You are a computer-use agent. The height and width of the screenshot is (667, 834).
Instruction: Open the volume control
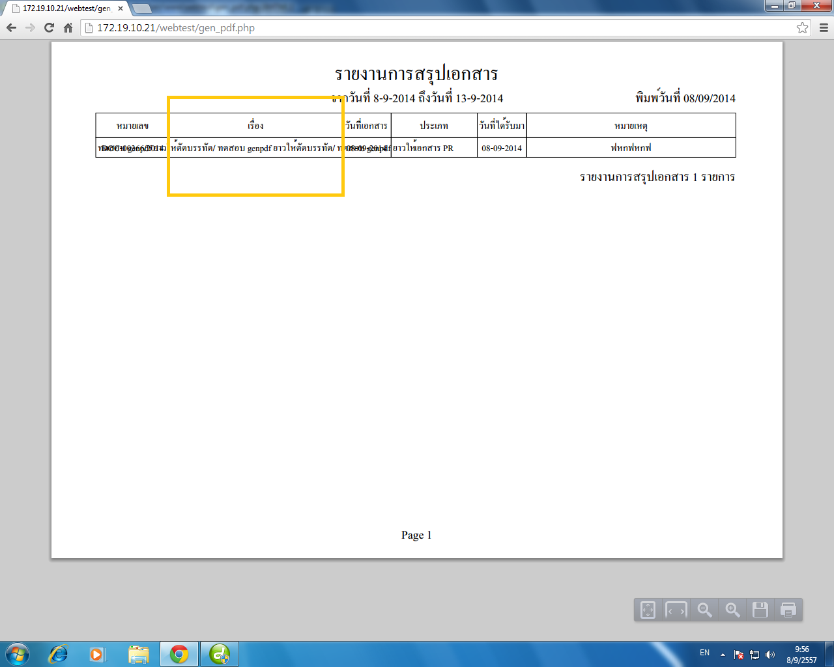(x=770, y=655)
